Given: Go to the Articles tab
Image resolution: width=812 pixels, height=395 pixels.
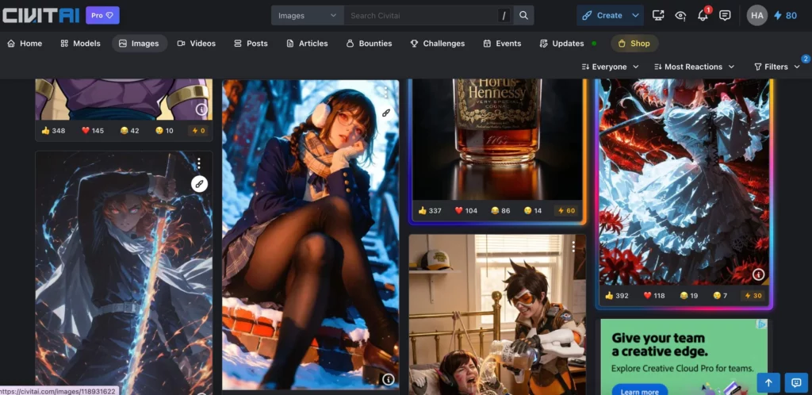Looking at the screenshot, I should [307, 44].
